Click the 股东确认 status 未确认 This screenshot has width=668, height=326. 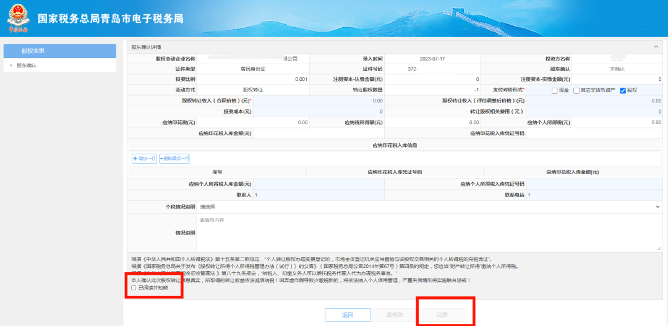click(x=617, y=69)
